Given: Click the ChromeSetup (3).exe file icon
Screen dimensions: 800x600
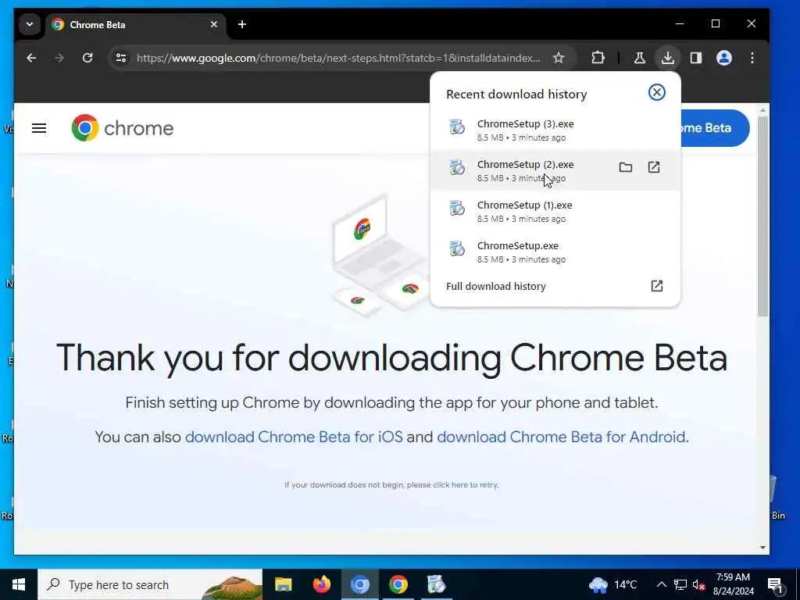Looking at the screenshot, I should [456, 126].
